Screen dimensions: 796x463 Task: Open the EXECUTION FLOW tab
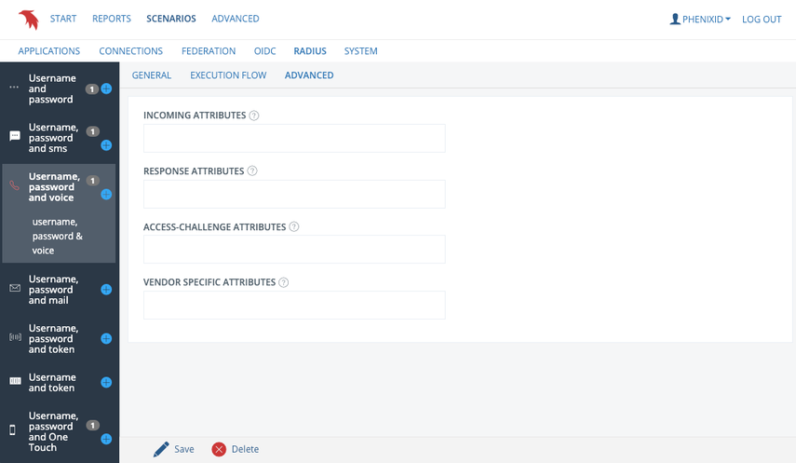[228, 75]
